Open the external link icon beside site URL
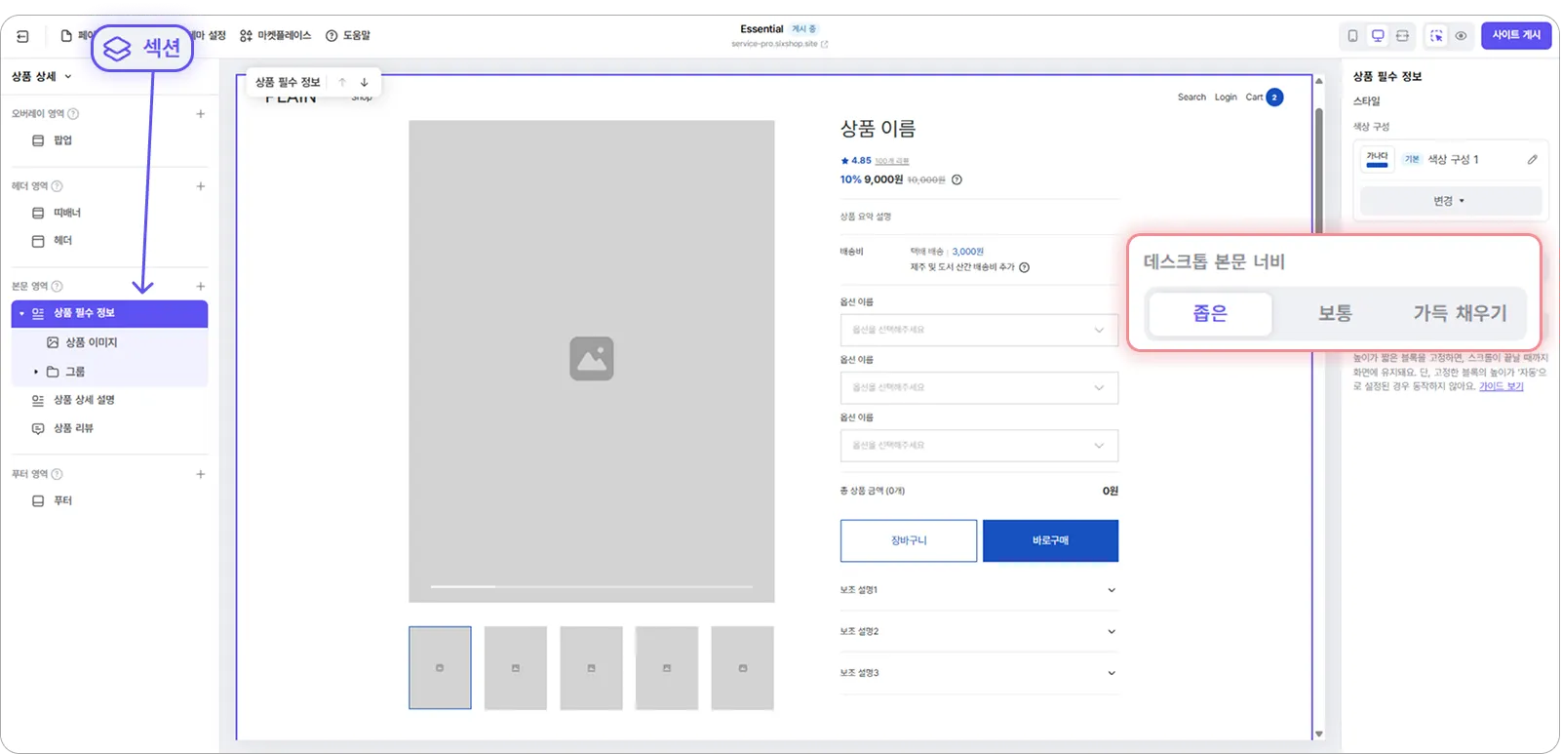 (825, 44)
